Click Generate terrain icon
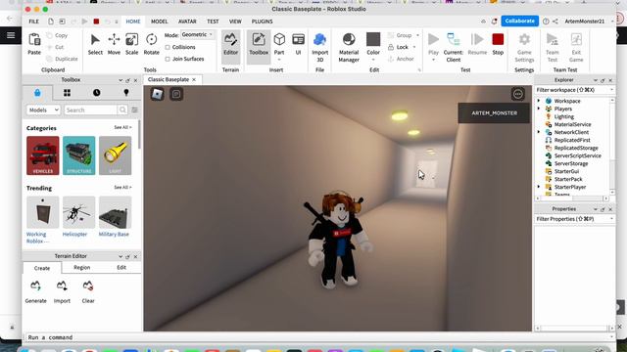Screen dimensions: 627x352 [35, 286]
